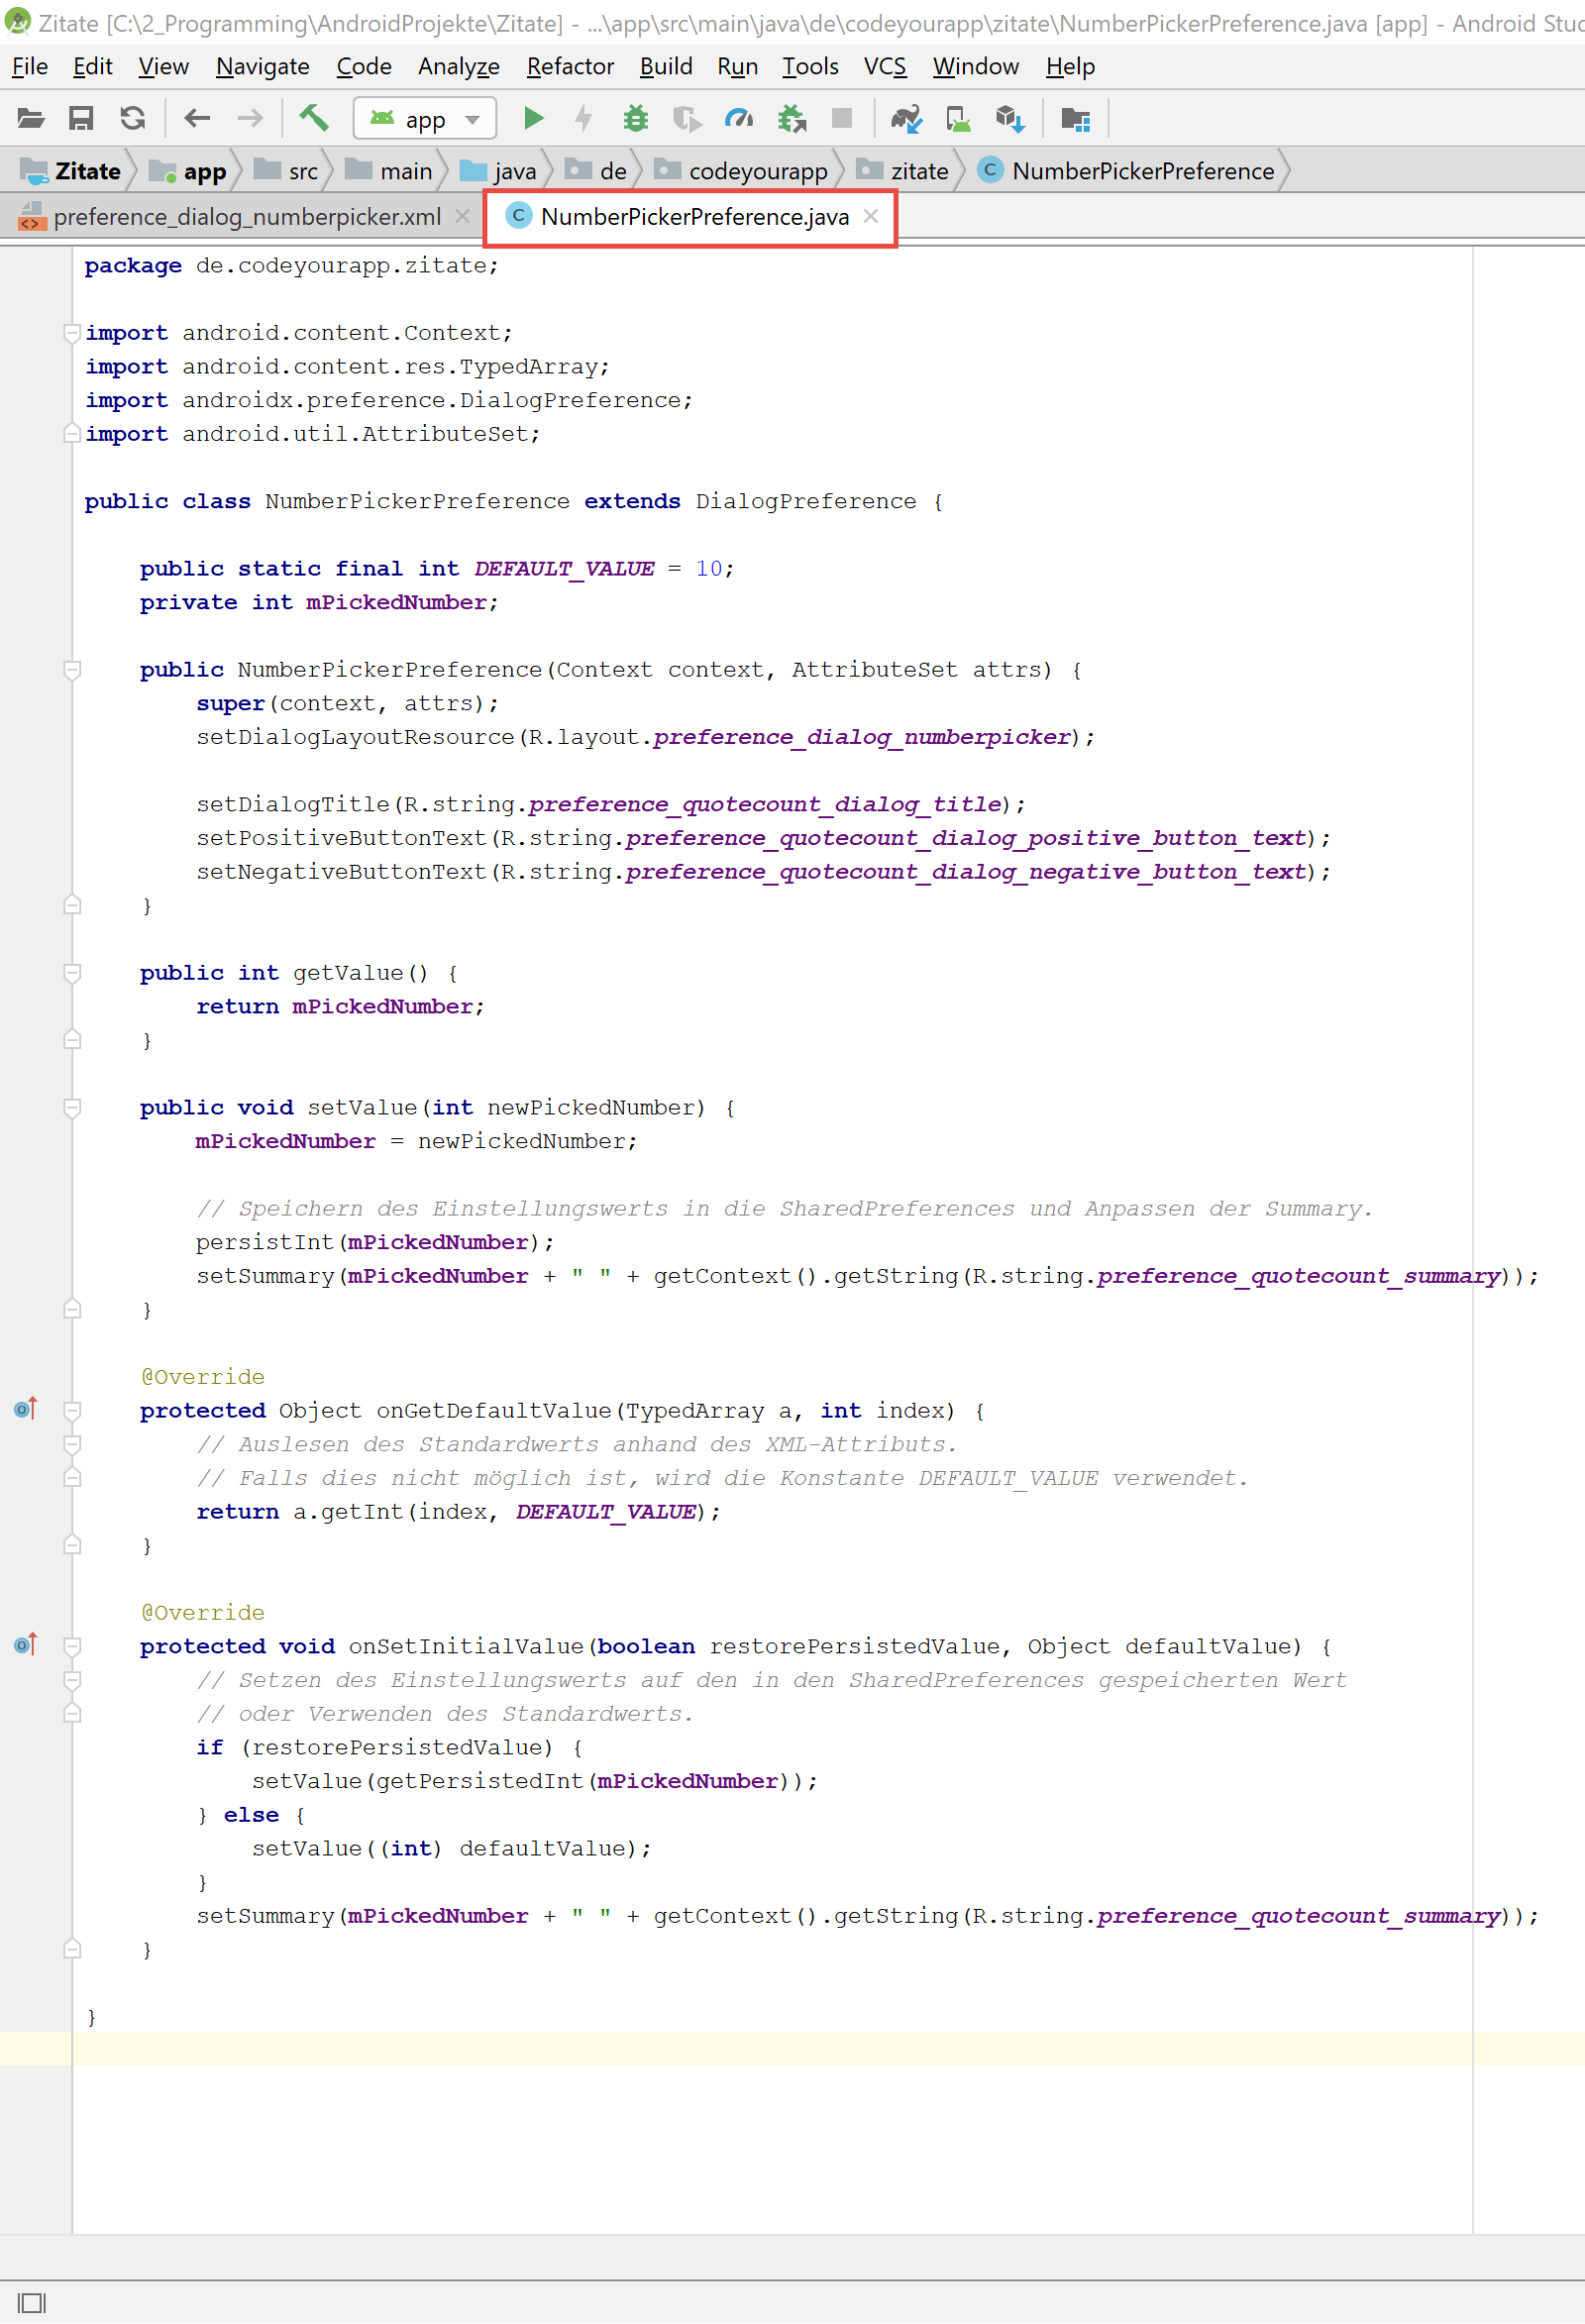This screenshot has width=1585, height=2324.
Task: Click the main breadcrumb
Action: 389,171
